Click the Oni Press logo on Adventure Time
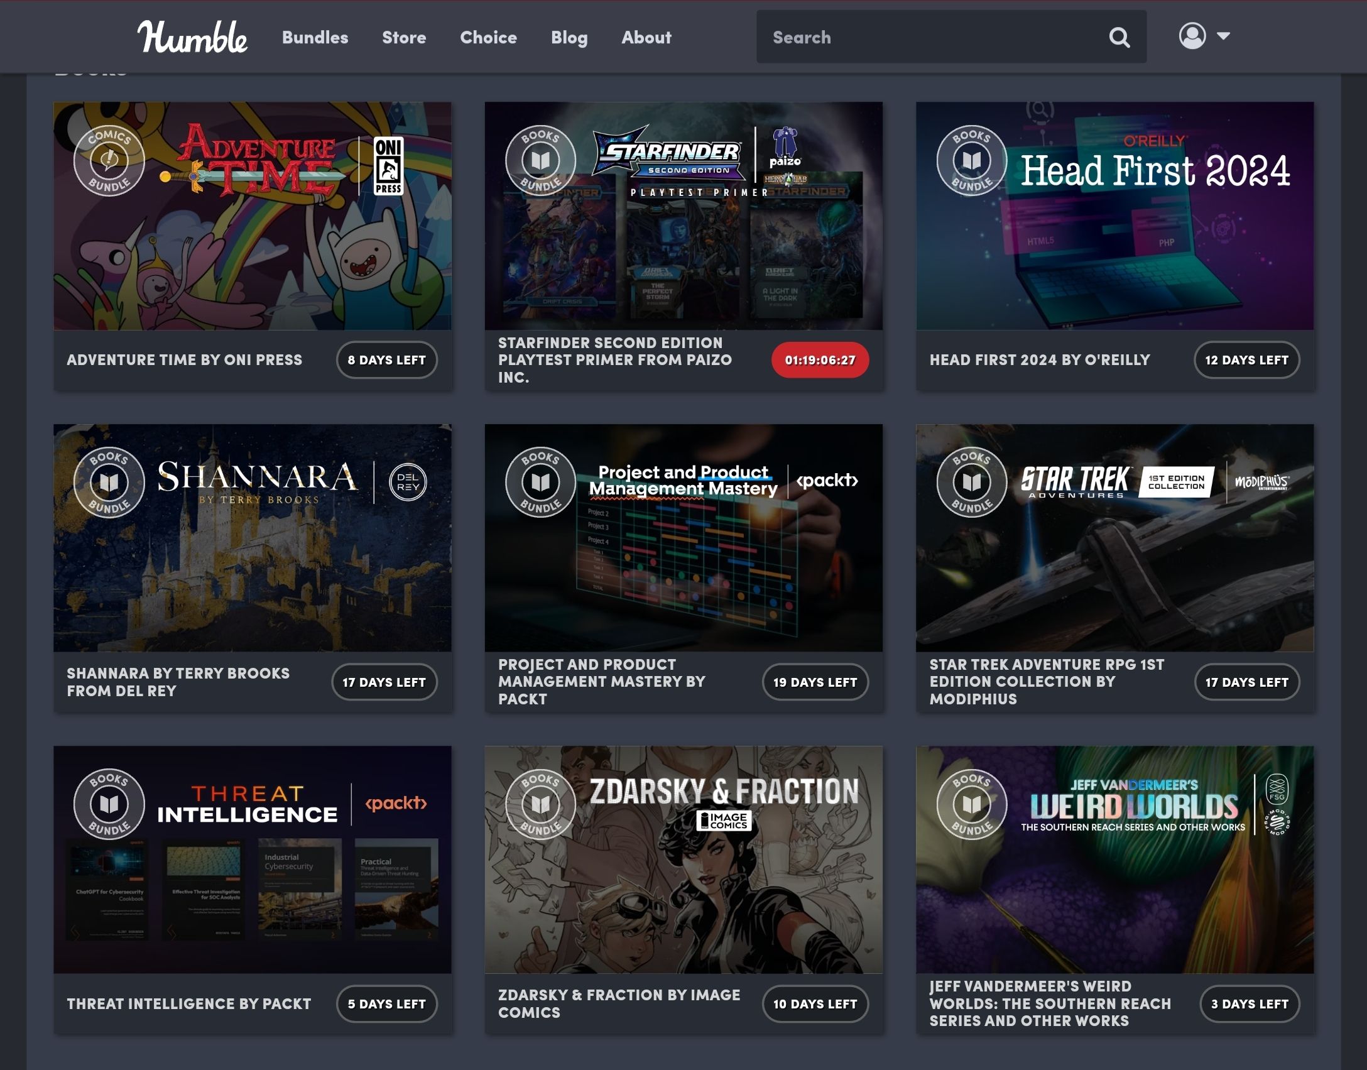The height and width of the screenshot is (1070, 1367). pyautogui.click(x=388, y=166)
